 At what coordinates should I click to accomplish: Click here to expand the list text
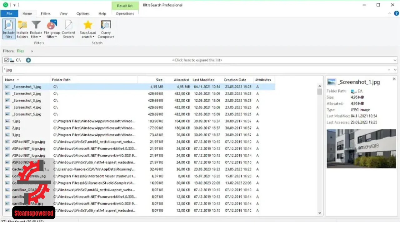pyautogui.click(x=197, y=60)
